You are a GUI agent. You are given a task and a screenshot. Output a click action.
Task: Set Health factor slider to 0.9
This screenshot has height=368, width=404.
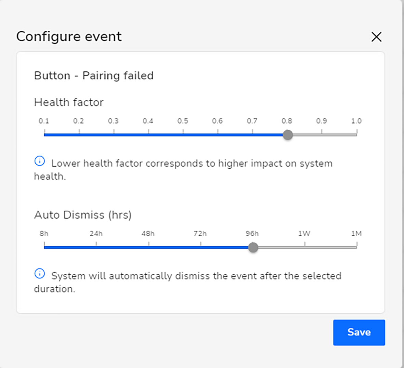(x=322, y=135)
